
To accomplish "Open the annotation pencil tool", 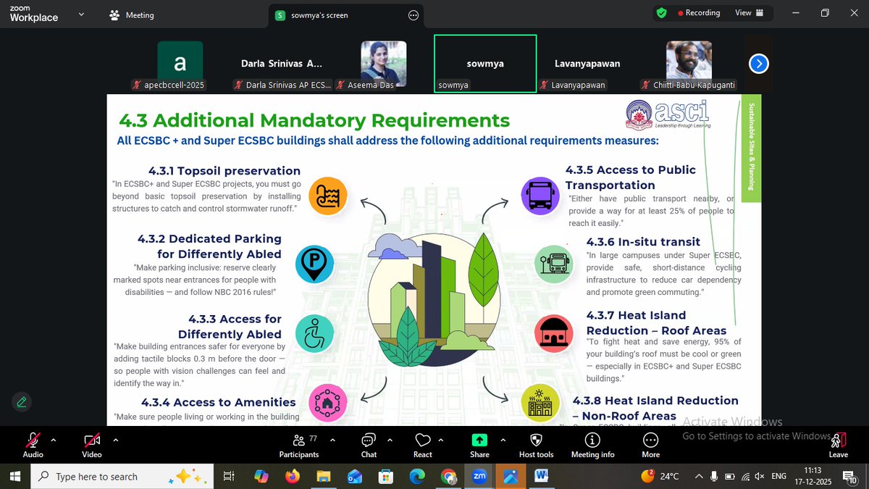I will (21, 401).
